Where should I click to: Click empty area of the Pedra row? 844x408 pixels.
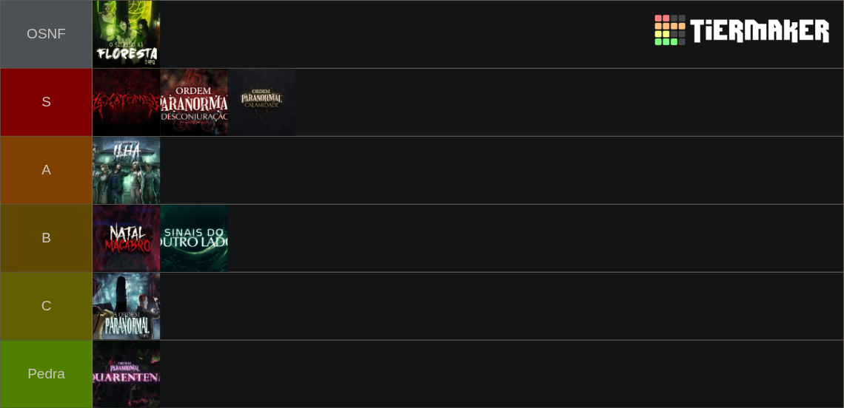click(x=502, y=374)
